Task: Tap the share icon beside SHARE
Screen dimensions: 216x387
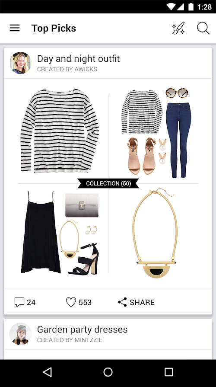Action: click(122, 302)
